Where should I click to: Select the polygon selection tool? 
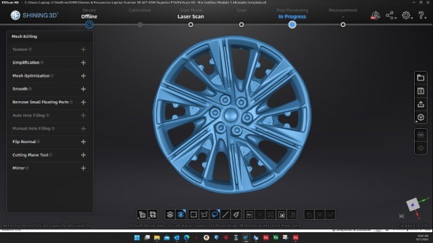pyautogui.click(x=204, y=215)
